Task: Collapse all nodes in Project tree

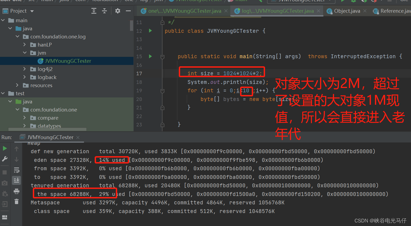Action: [x=105, y=11]
